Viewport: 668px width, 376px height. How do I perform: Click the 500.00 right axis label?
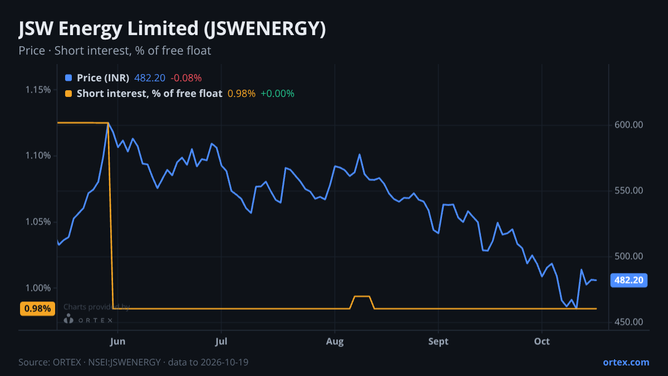pyautogui.click(x=629, y=256)
